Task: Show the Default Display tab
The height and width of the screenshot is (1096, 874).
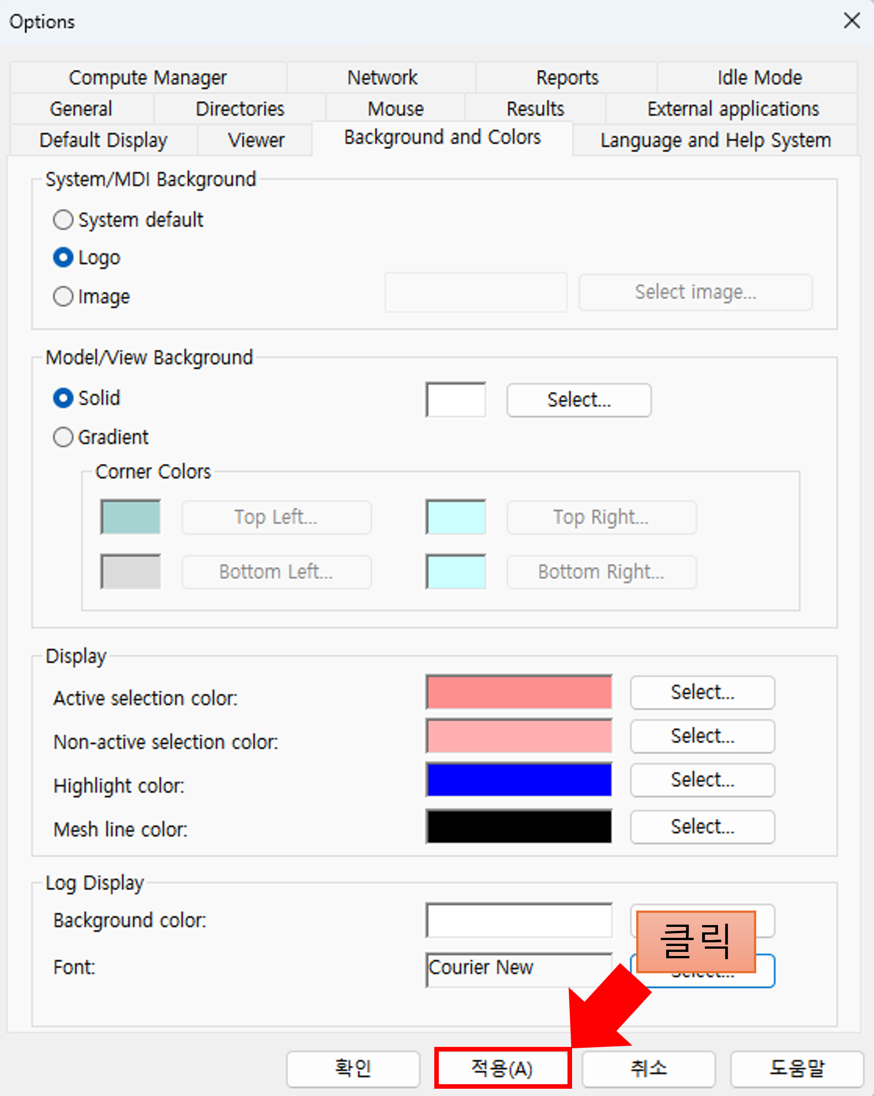Action: click(x=104, y=140)
